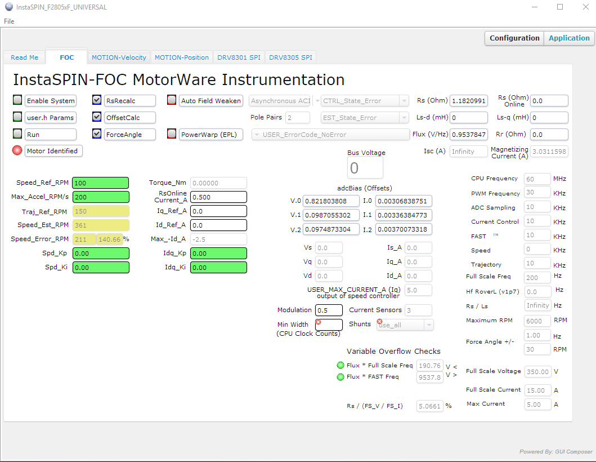Click the InstaSPIN app icon in title bar
Viewport: 596px width, 462px height.
(x=8, y=7)
